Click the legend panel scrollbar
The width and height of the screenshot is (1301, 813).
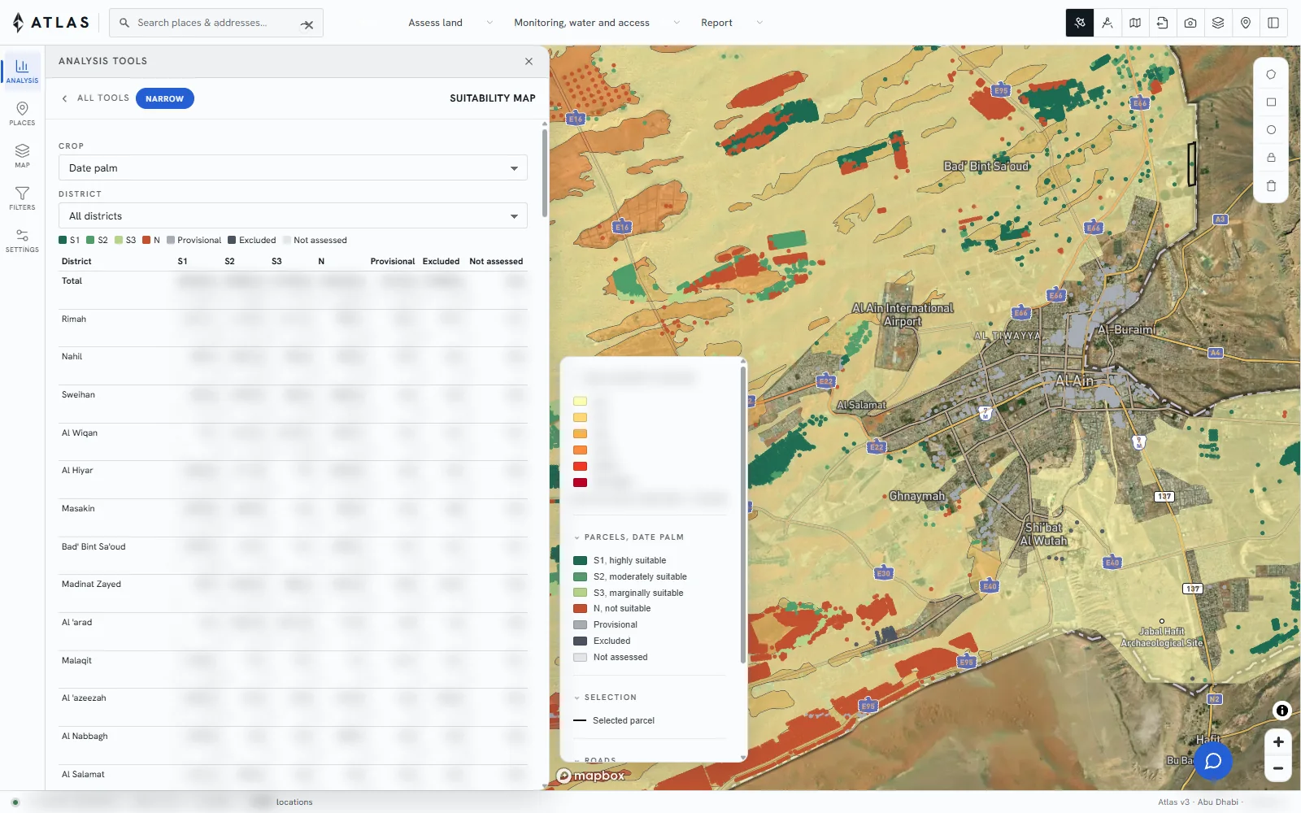tap(743, 515)
